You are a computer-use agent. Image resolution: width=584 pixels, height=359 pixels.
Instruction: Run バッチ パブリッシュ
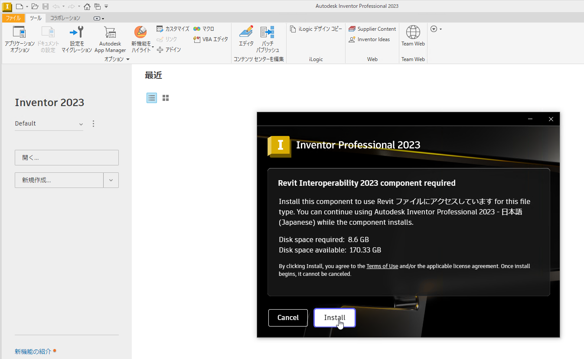[x=268, y=39]
